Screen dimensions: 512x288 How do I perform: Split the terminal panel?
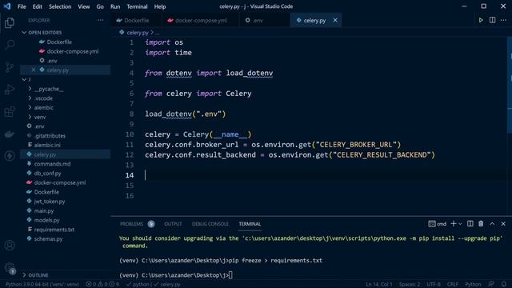[470, 224]
